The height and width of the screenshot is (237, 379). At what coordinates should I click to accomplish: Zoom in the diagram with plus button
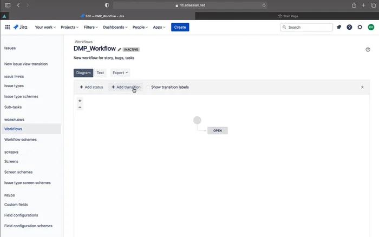[x=80, y=101]
